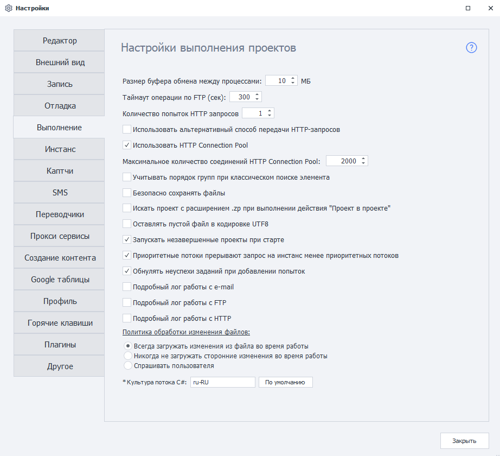
Task: Click the 'По умолчанию' button
Action: pyautogui.click(x=285, y=382)
